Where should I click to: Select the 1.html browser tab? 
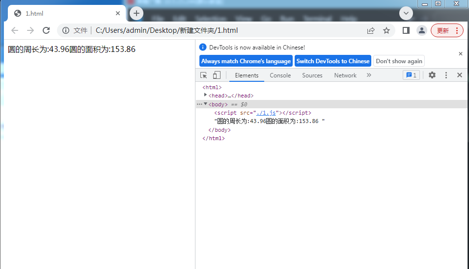click(x=66, y=13)
